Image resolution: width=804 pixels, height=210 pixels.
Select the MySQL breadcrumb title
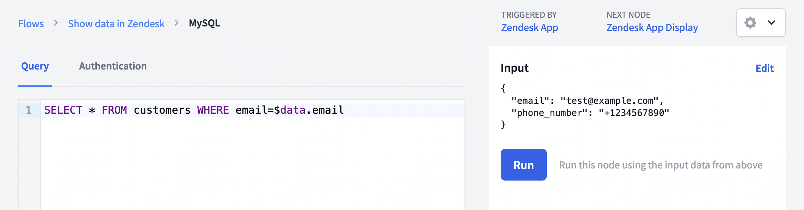204,23
